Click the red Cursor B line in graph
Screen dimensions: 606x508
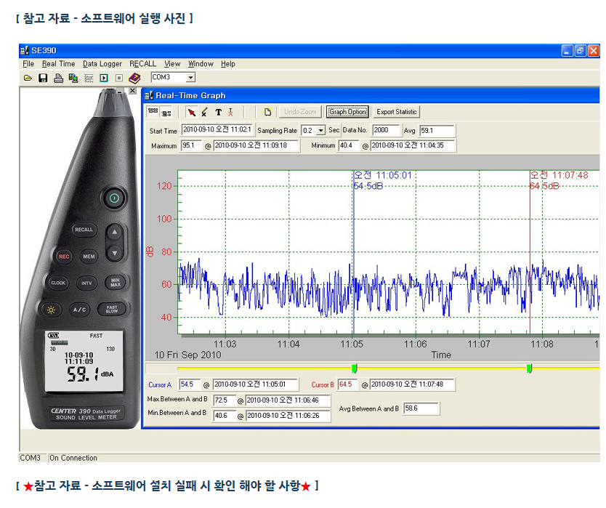[530, 251]
